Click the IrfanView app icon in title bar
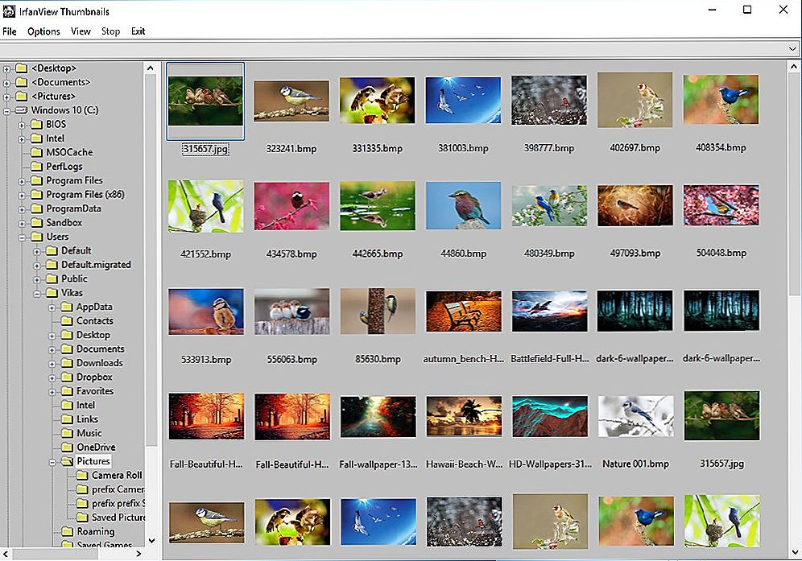 [x=10, y=10]
